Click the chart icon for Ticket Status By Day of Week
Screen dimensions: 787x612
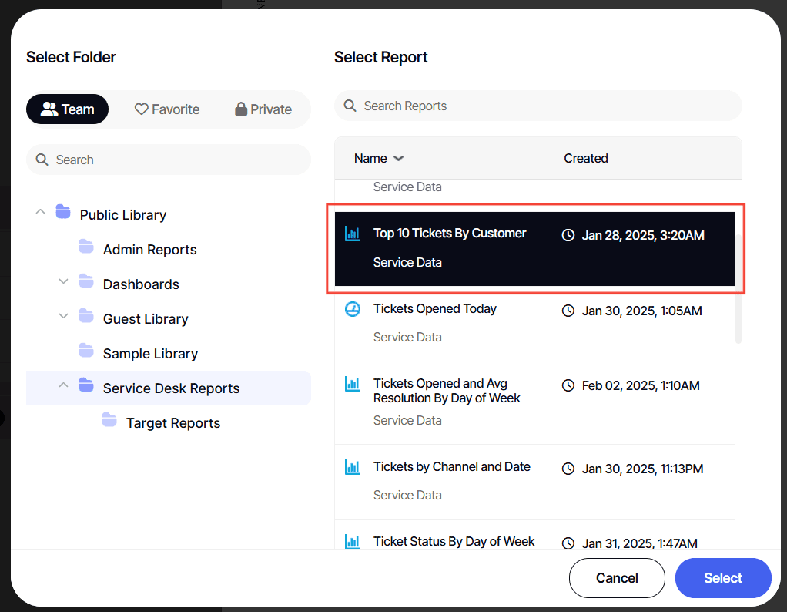(352, 541)
